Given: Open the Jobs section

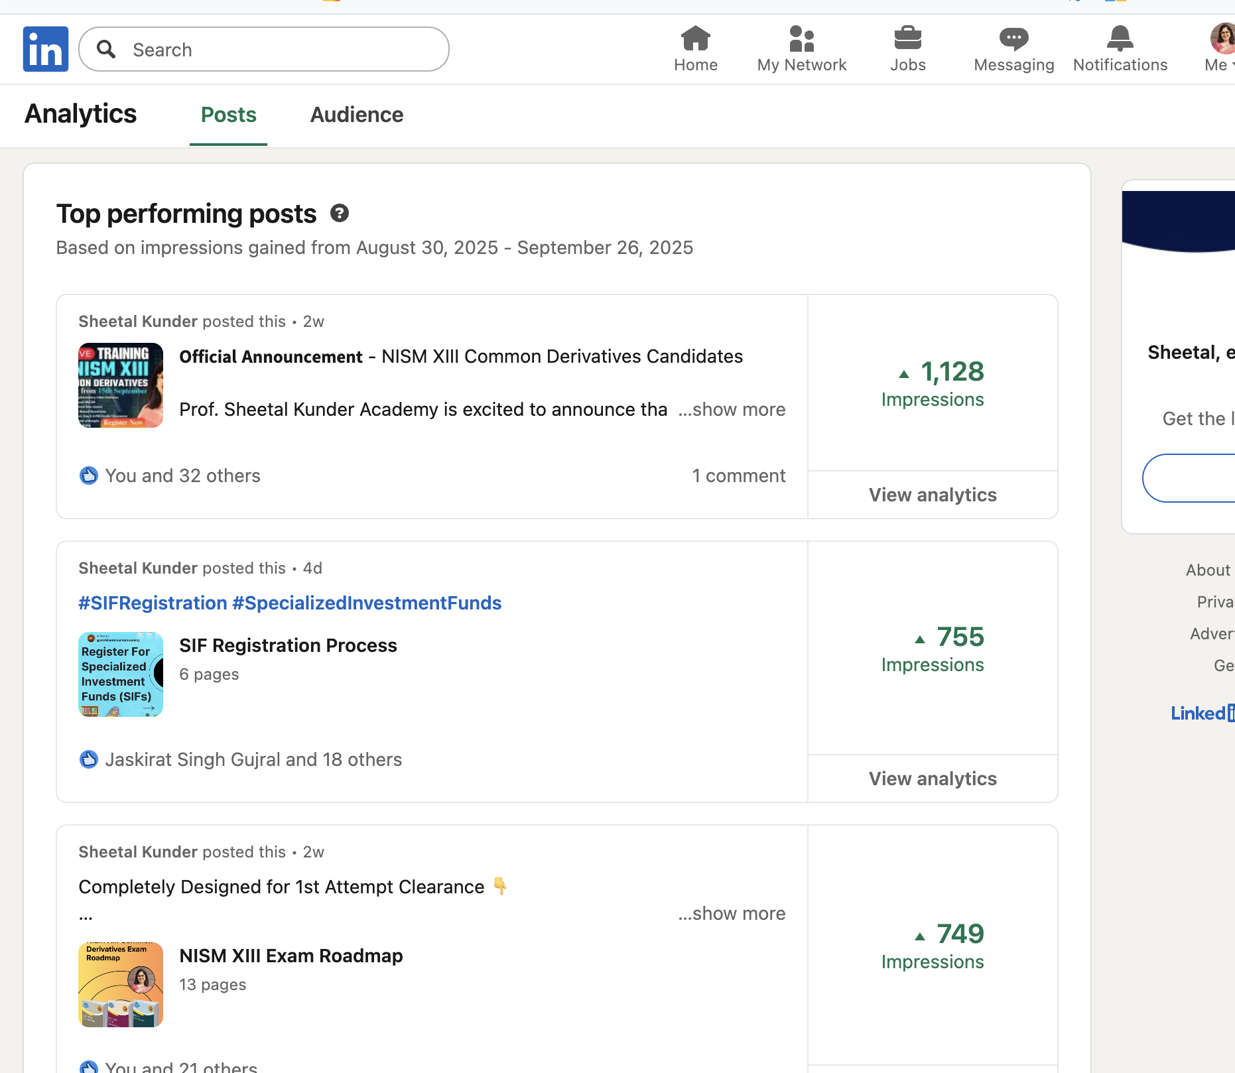Looking at the screenshot, I should (908, 49).
